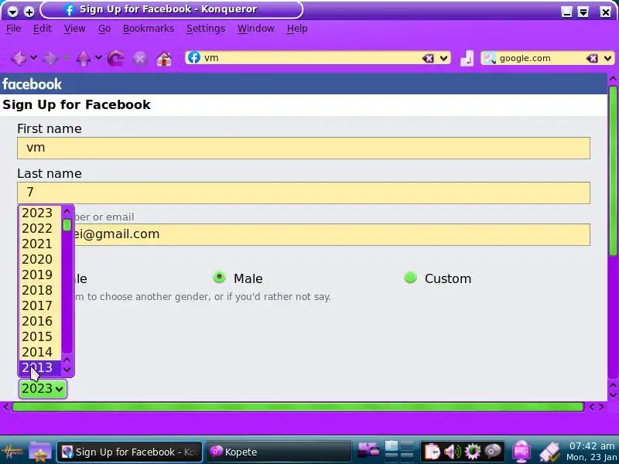
Task: Choose 2014 in the year list
Action: tap(40, 352)
